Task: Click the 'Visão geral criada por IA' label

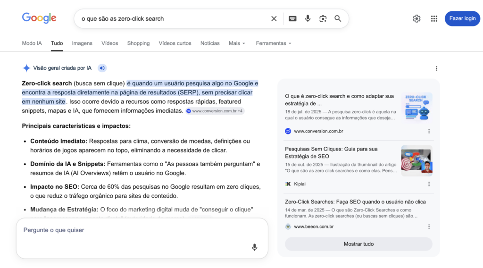Action: (x=62, y=68)
